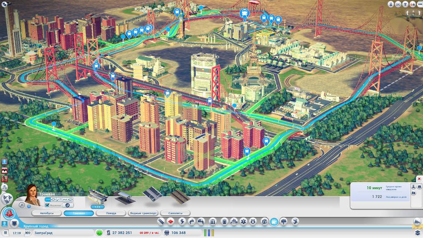Select the arc drawing mode

pyautogui.click(x=59, y=200)
